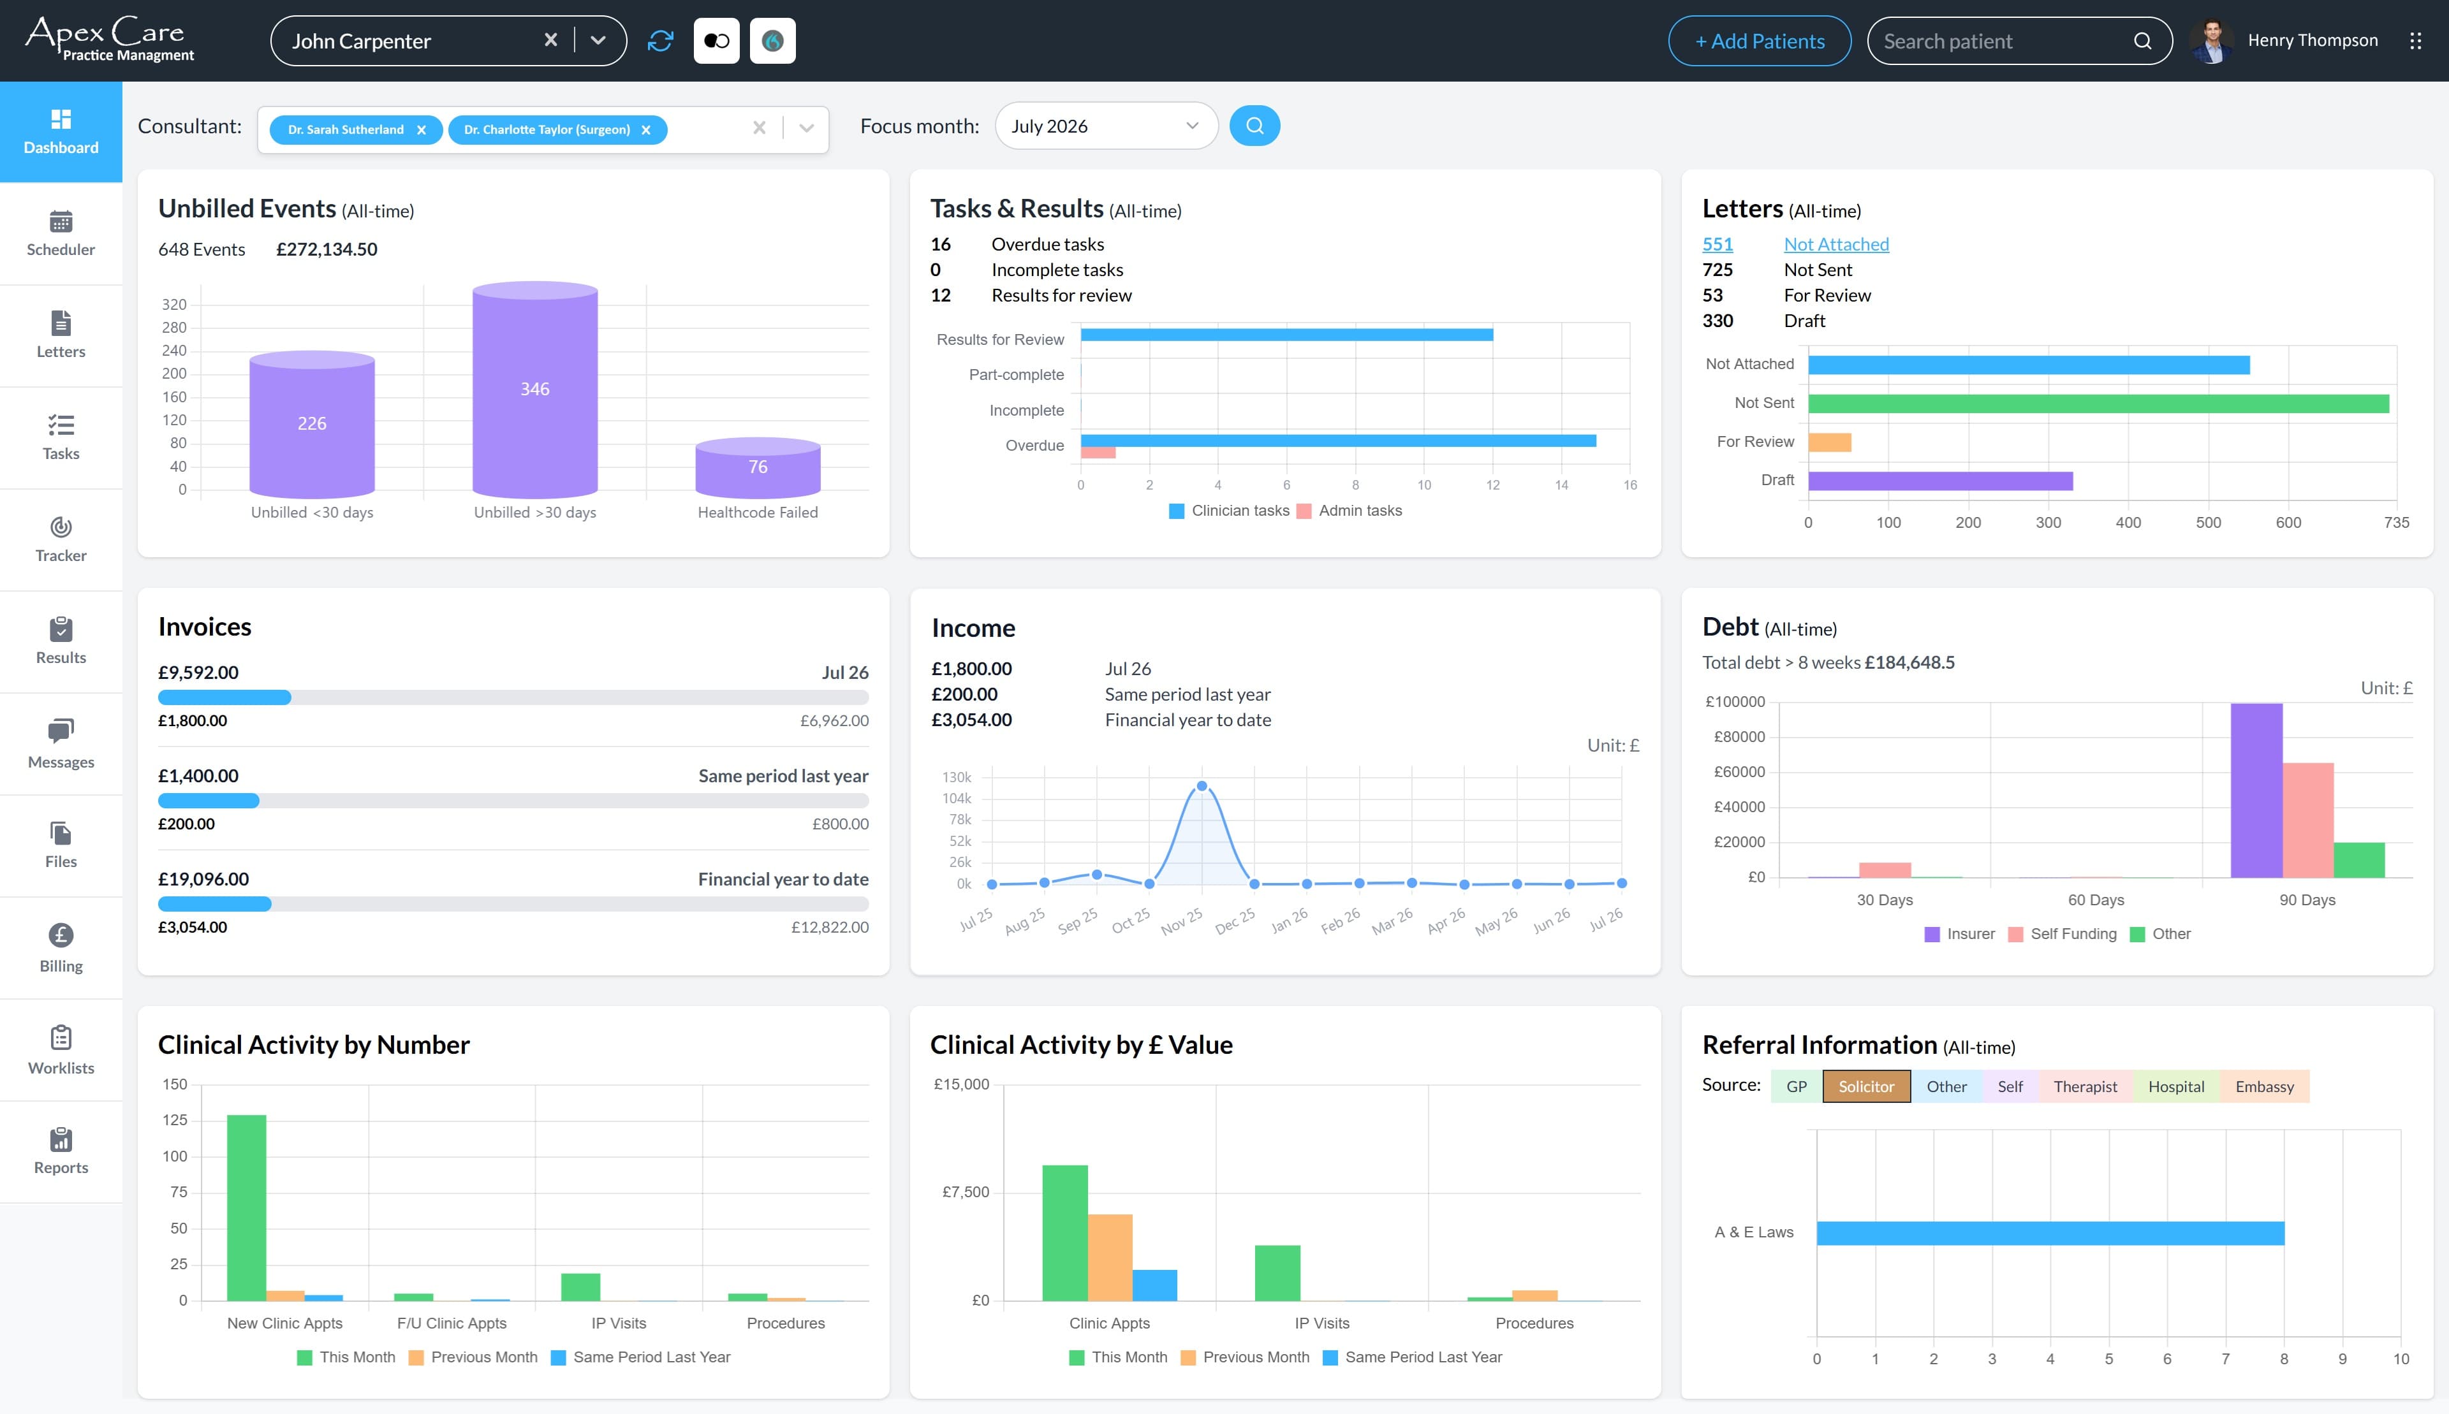The width and height of the screenshot is (2449, 1414).
Task: Open the Focus month July 2026 dropdown
Action: coord(1105,126)
